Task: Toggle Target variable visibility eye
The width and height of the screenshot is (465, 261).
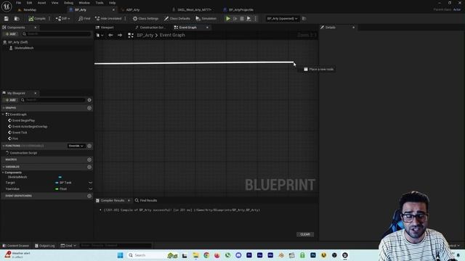Action: pyautogui.click(x=90, y=183)
